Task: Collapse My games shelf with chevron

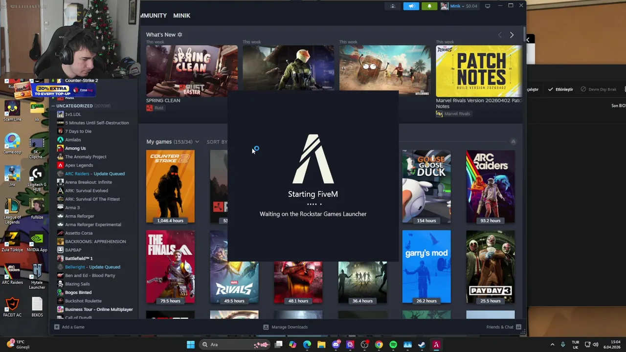Action: coord(513,142)
